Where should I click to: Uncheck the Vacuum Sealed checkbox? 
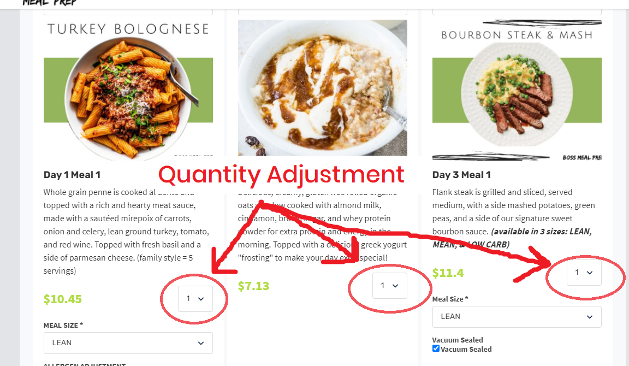[x=436, y=349]
